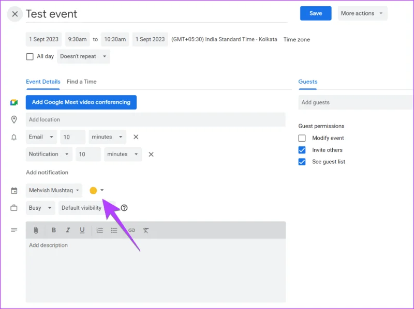
Task: Save the event
Action: (x=316, y=13)
